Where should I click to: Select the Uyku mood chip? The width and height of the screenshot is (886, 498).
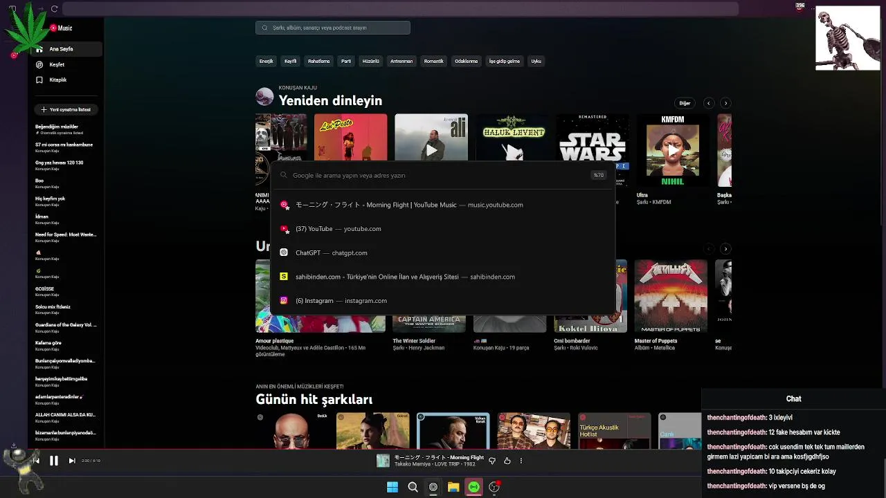pos(536,61)
